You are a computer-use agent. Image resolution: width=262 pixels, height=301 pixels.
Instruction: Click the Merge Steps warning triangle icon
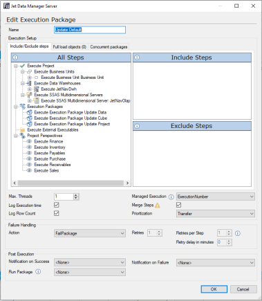pyautogui.click(x=158, y=205)
